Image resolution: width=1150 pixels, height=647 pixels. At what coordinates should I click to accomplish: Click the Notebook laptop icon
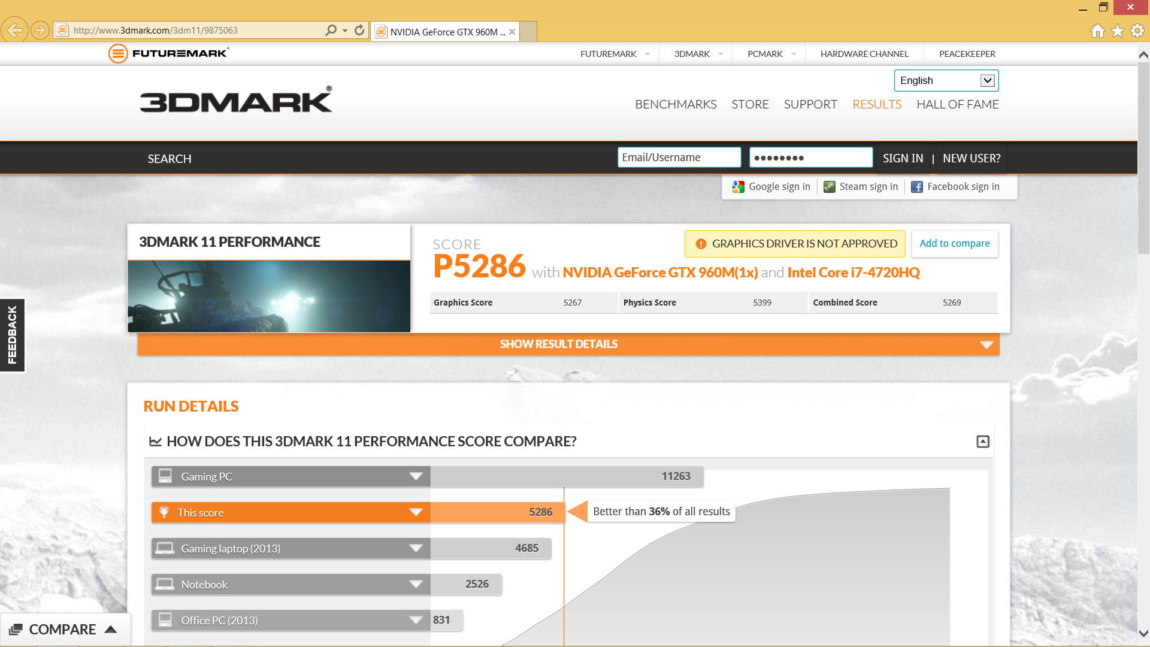coord(165,584)
